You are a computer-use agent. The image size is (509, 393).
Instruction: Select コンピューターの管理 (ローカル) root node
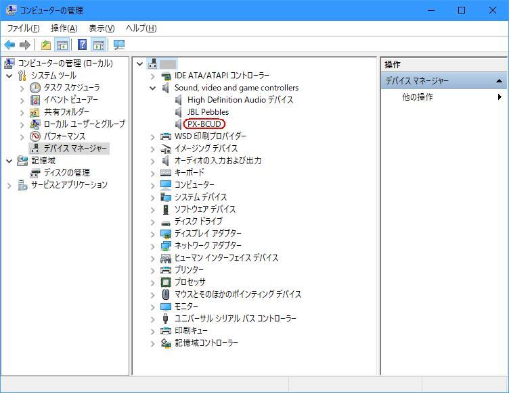(65, 63)
